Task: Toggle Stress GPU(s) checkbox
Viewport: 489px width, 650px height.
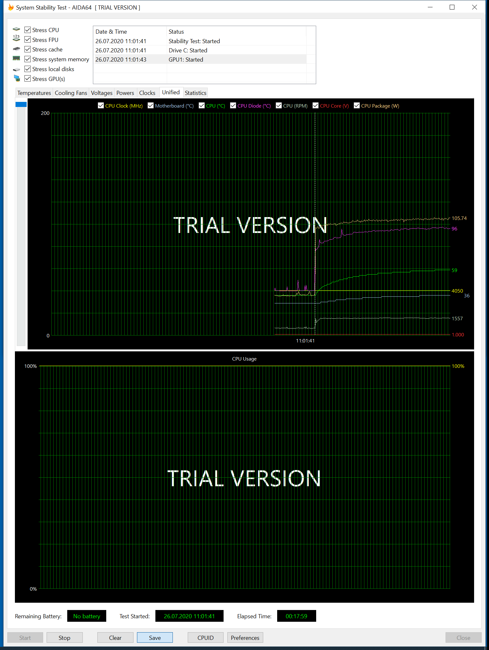Action: coord(28,79)
